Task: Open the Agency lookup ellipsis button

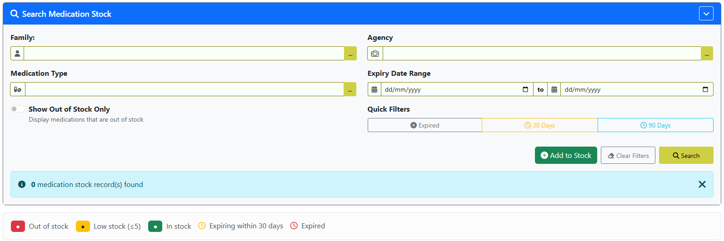Action: tap(707, 54)
